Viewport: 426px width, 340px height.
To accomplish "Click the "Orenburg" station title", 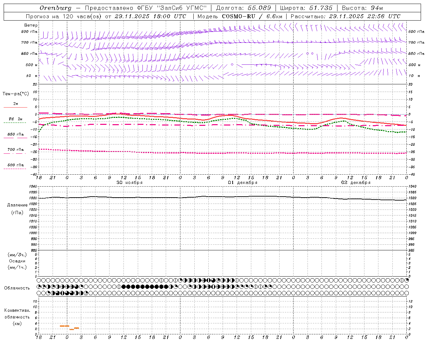I will [x=55, y=8].
